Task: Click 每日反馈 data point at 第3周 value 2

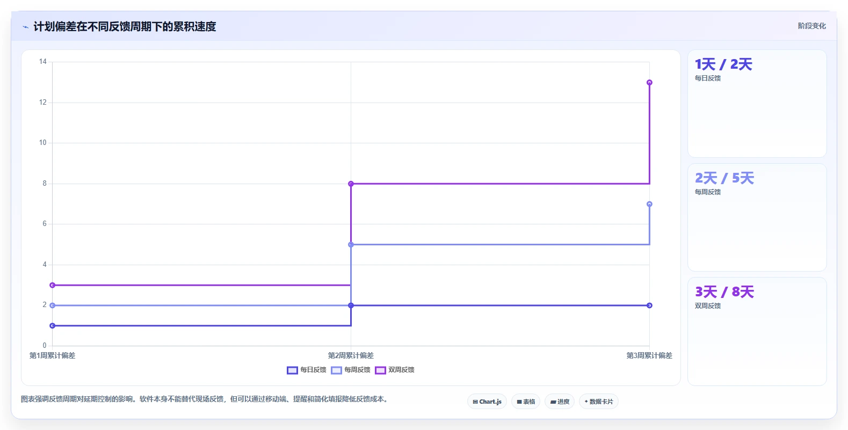Action: (x=649, y=305)
